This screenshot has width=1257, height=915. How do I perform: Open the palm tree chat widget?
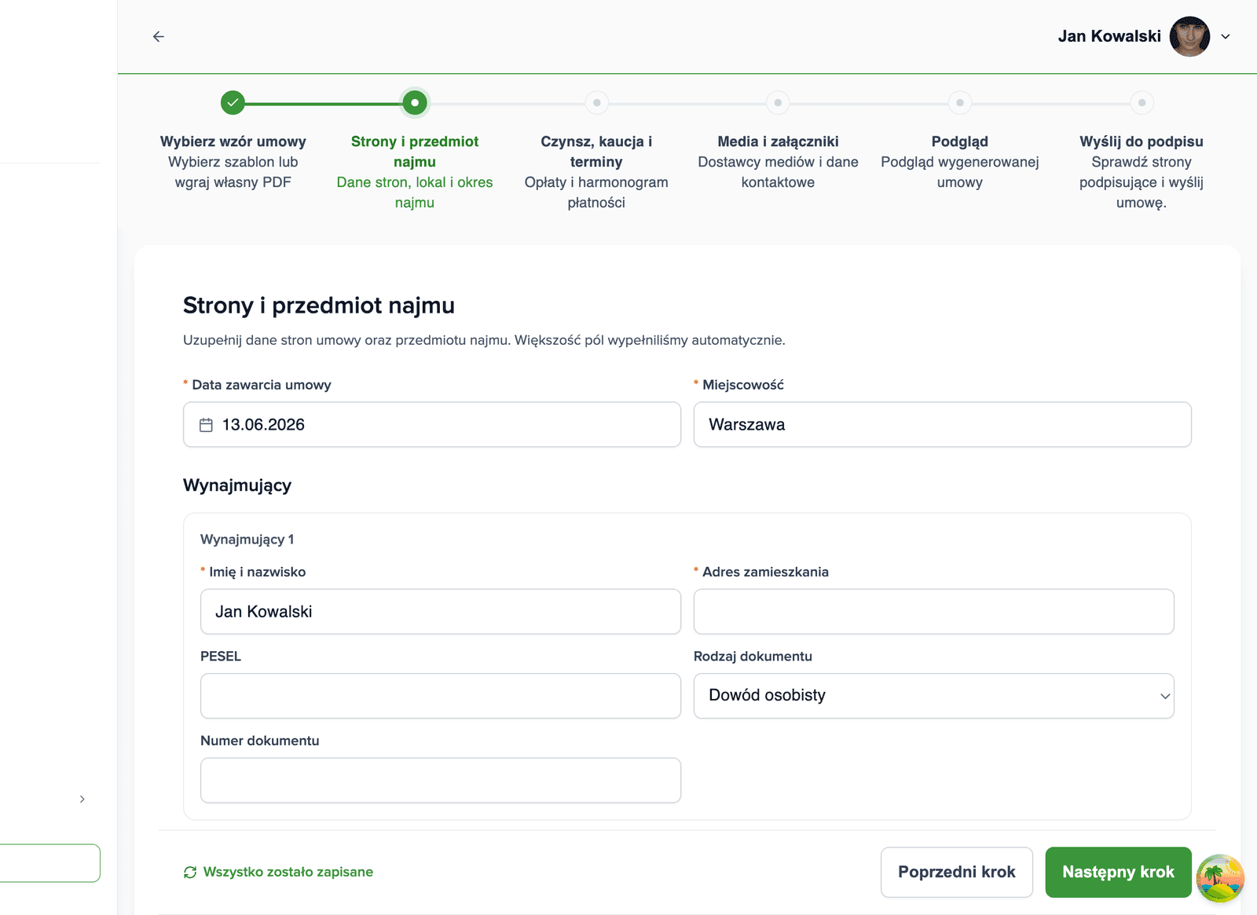point(1220,878)
